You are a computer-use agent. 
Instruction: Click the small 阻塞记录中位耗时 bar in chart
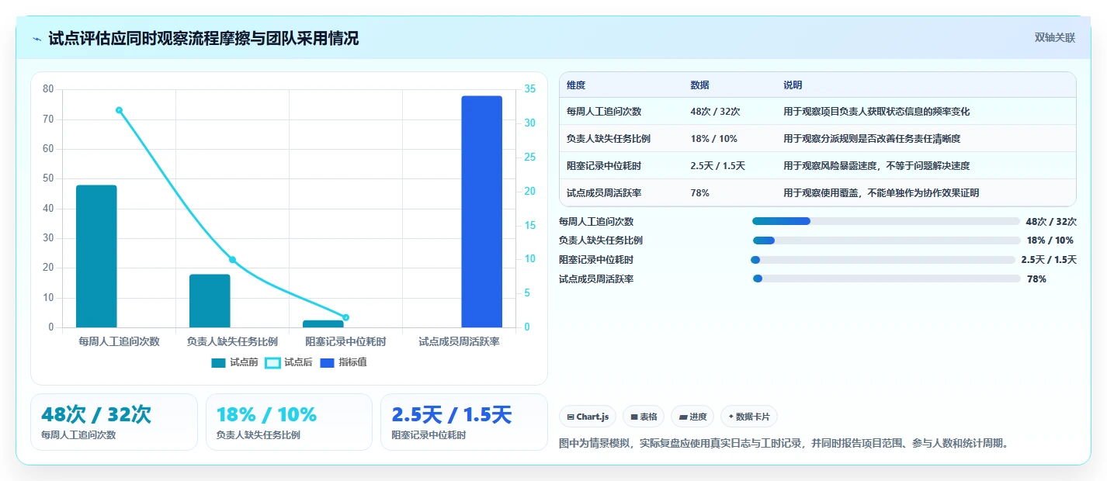coord(323,324)
